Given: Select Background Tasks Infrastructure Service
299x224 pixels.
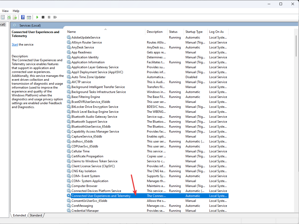Looking at the screenshot, I should tap(147, 92).
